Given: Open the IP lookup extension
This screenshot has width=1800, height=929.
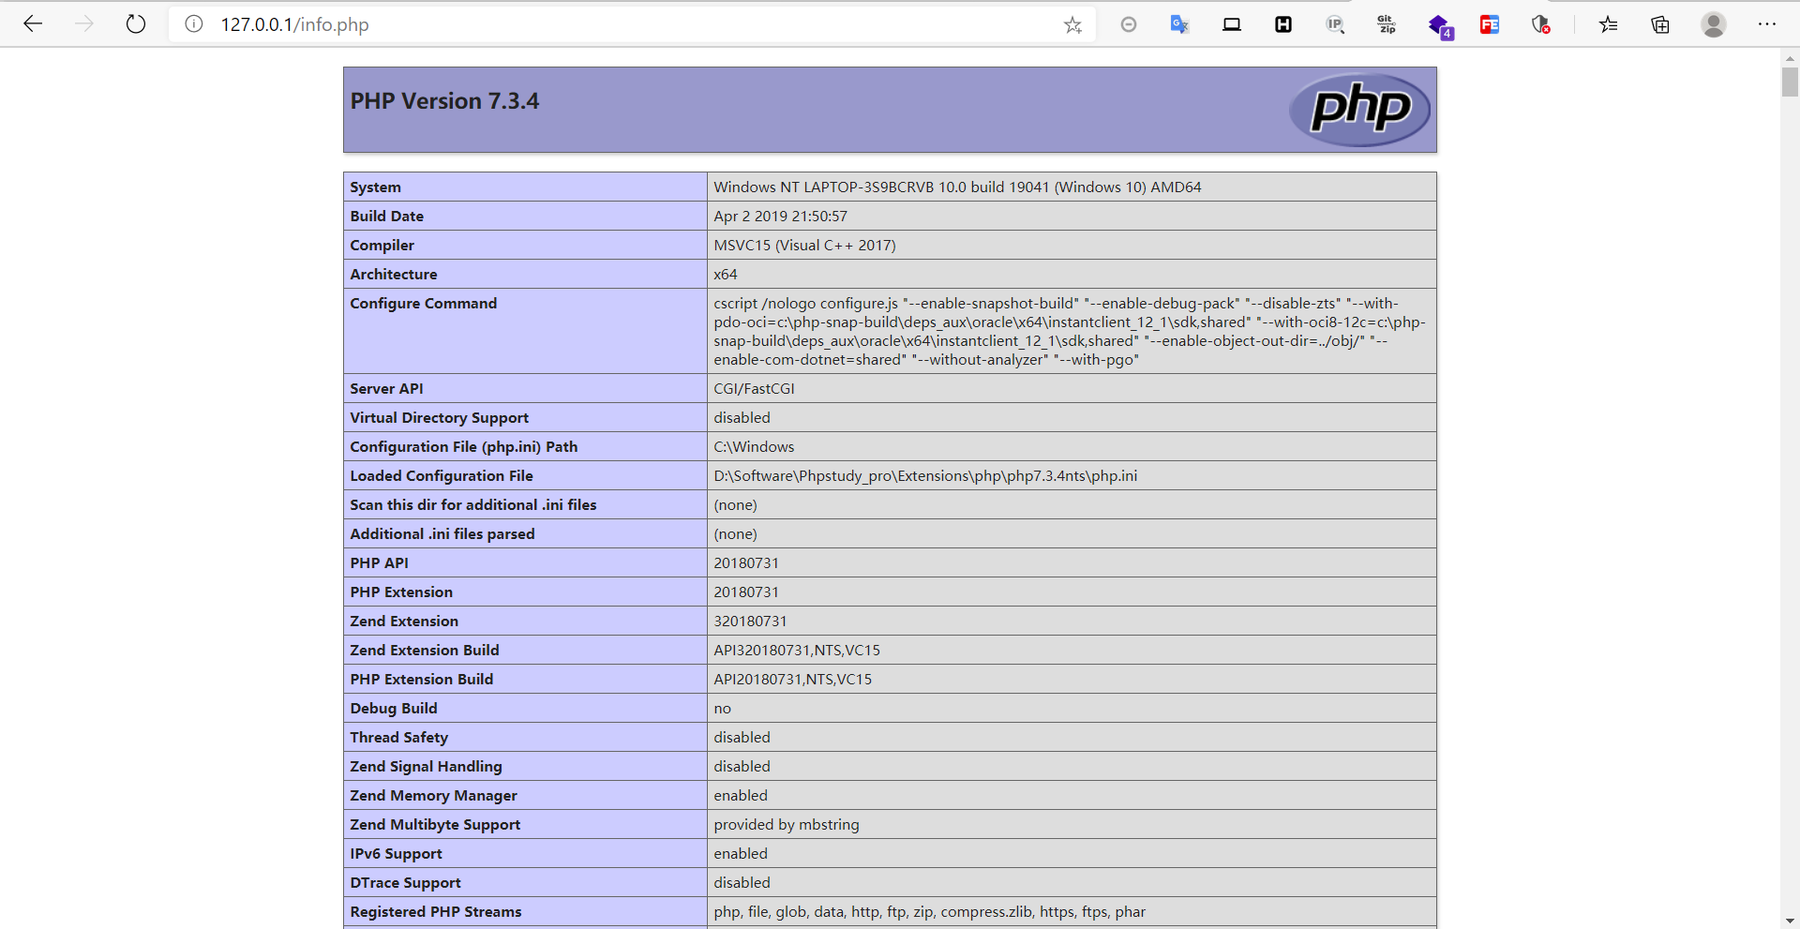Looking at the screenshot, I should point(1335,24).
